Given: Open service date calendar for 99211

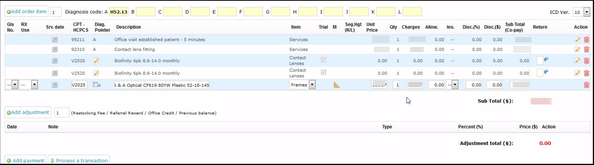Looking at the screenshot, I should point(55,39).
